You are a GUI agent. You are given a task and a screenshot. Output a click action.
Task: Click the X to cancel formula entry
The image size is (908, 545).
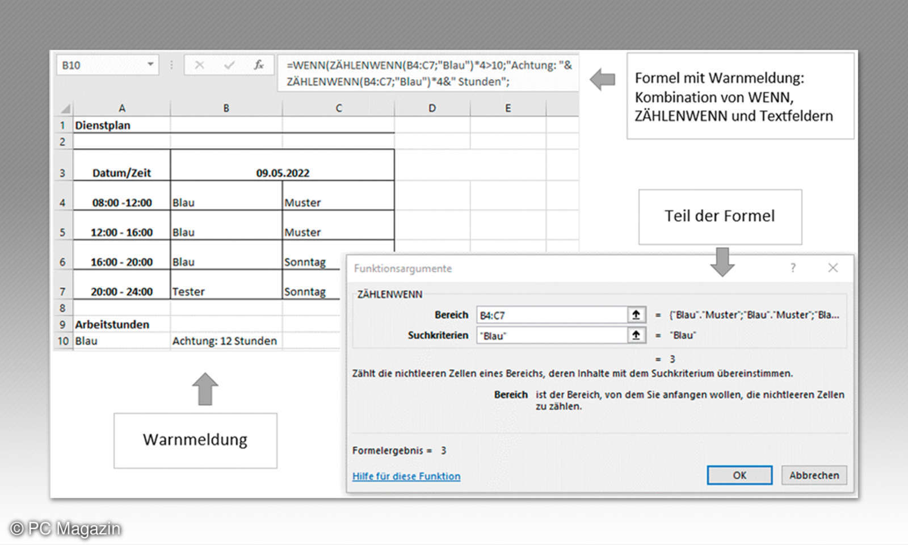[199, 65]
